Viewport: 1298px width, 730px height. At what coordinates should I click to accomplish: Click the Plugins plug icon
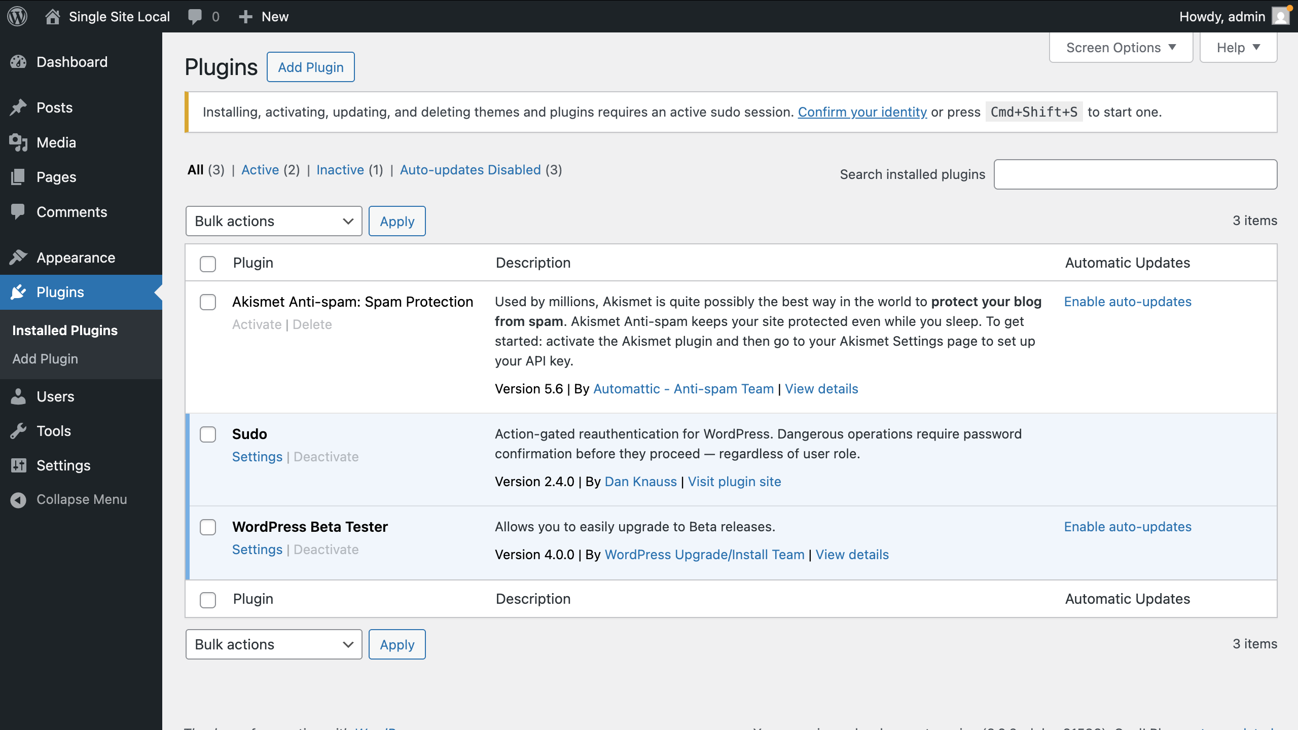coord(18,292)
